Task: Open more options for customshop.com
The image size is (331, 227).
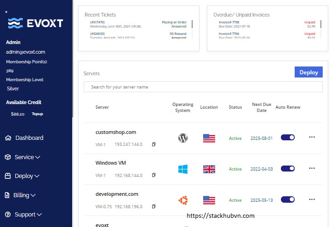Action: coord(312,137)
